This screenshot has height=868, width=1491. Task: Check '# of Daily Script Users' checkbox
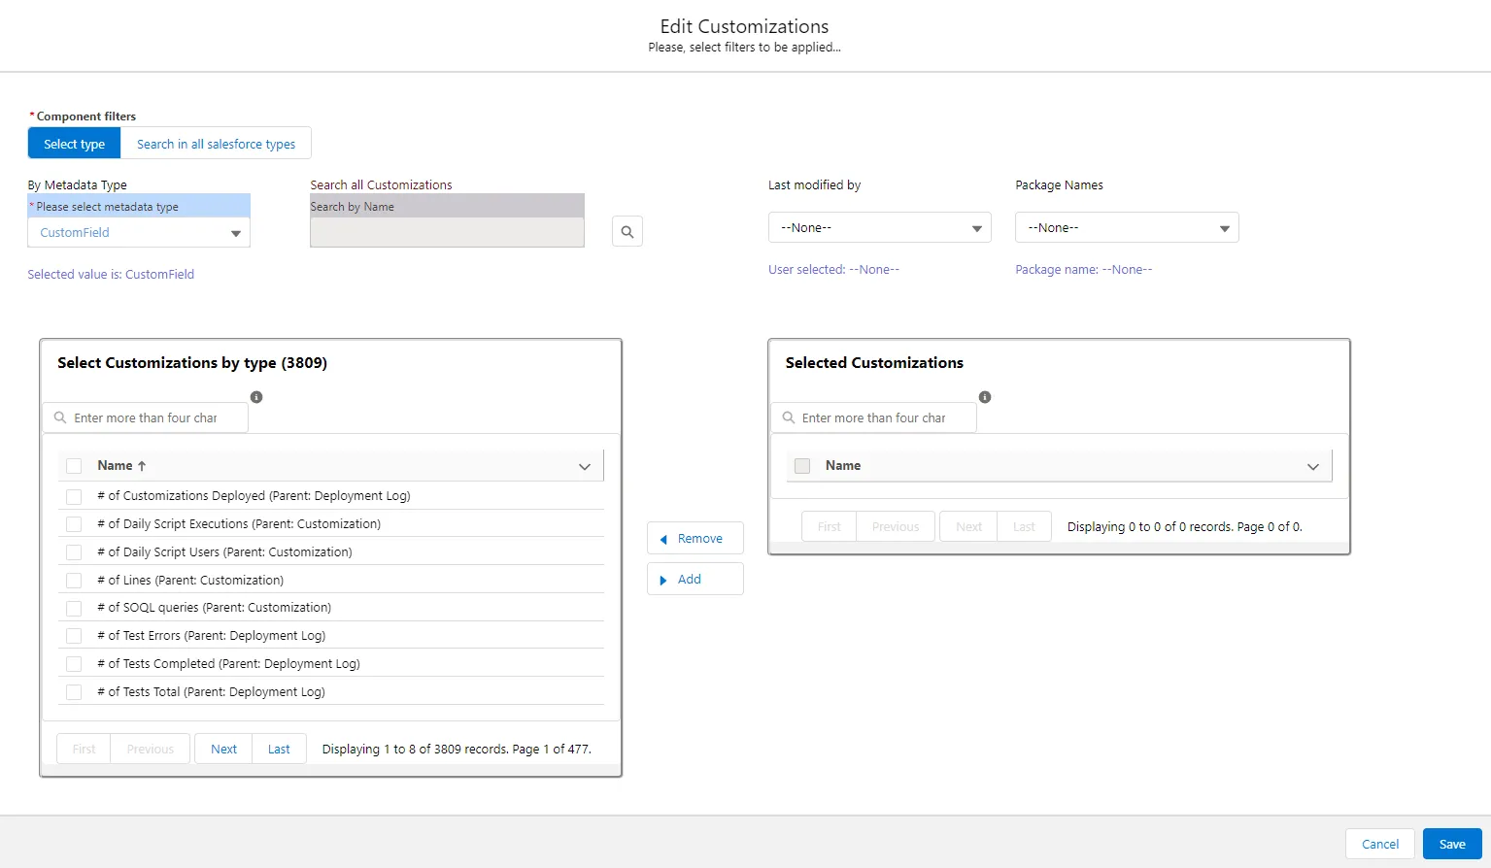click(74, 552)
